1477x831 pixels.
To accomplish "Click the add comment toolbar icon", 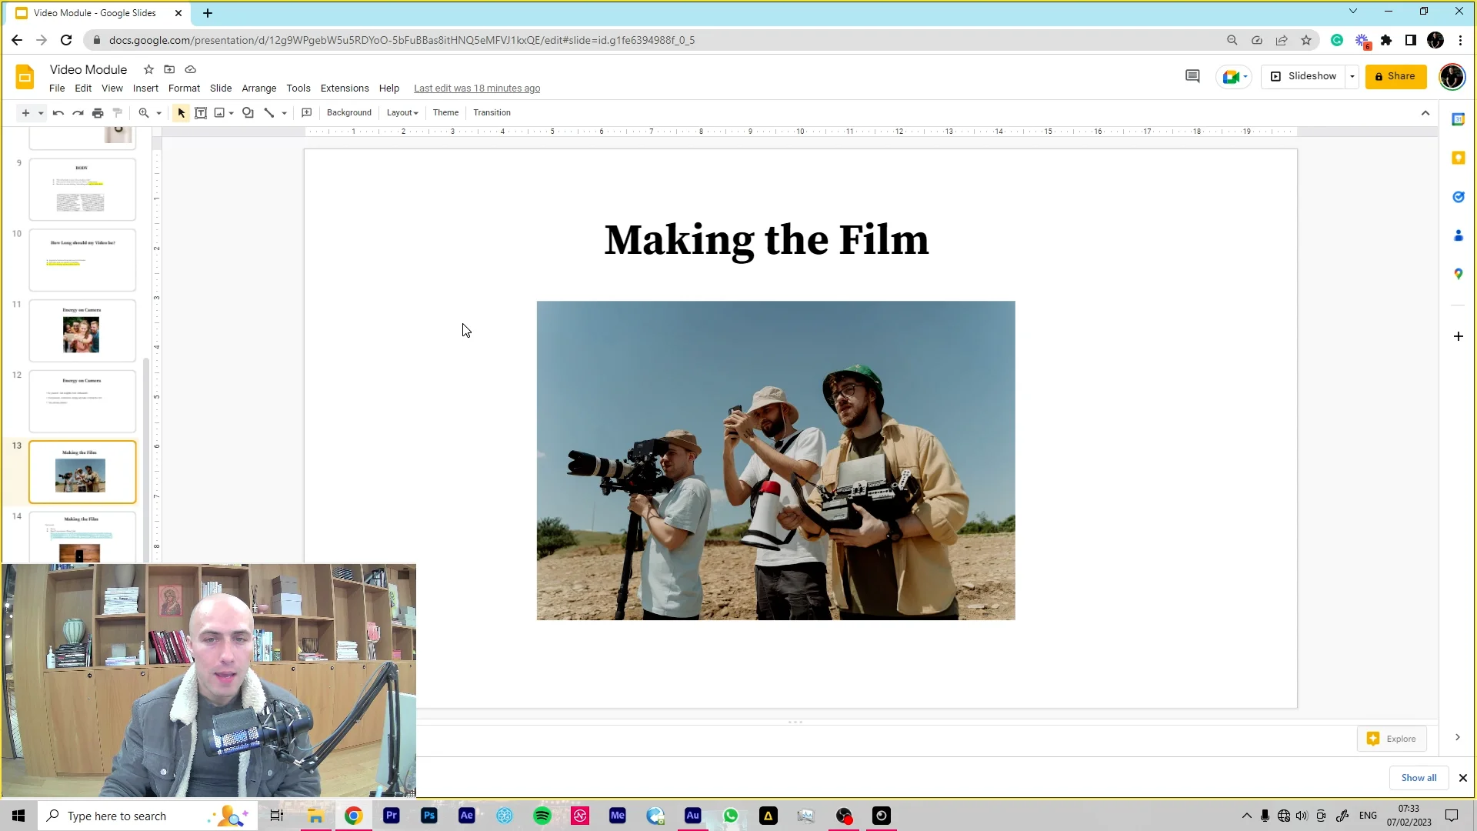I will point(306,113).
